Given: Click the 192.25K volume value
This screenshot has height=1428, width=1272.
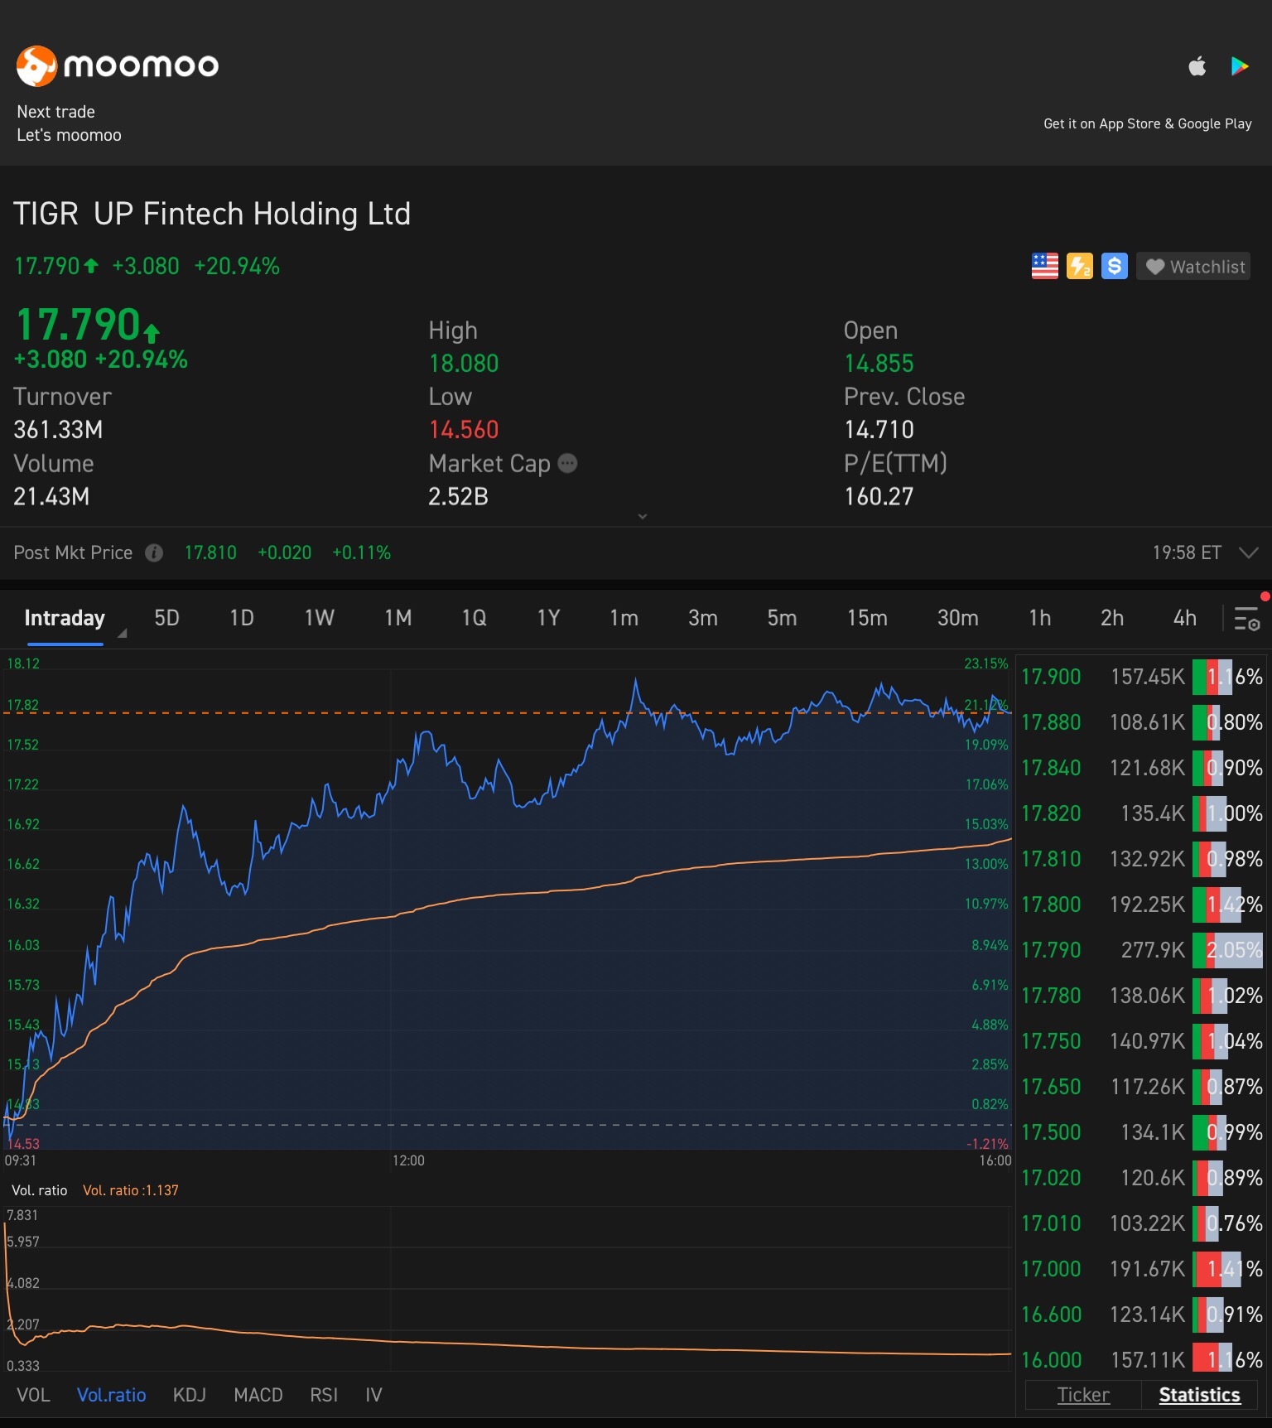Looking at the screenshot, I should 1147,905.
